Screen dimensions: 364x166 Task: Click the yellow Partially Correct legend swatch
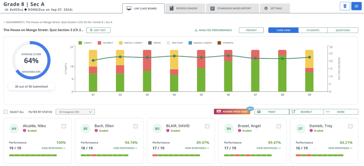[121, 43]
